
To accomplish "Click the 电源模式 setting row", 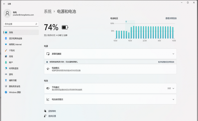I will (x=110, y=69).
